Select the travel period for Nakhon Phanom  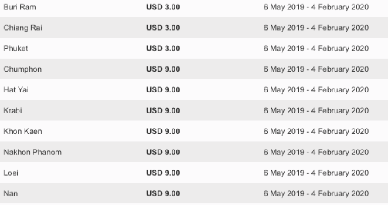click(316, 152)
